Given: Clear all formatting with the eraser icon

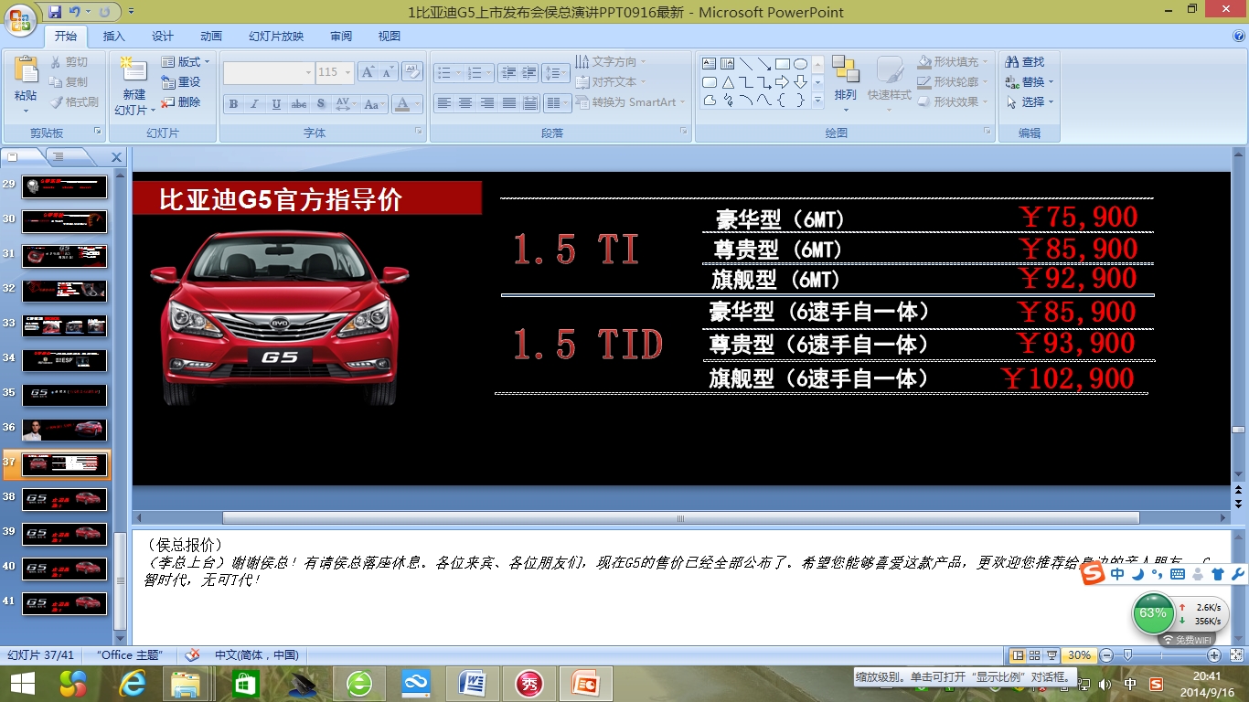Looking at the screenshot, I should (x=411, y=72).
